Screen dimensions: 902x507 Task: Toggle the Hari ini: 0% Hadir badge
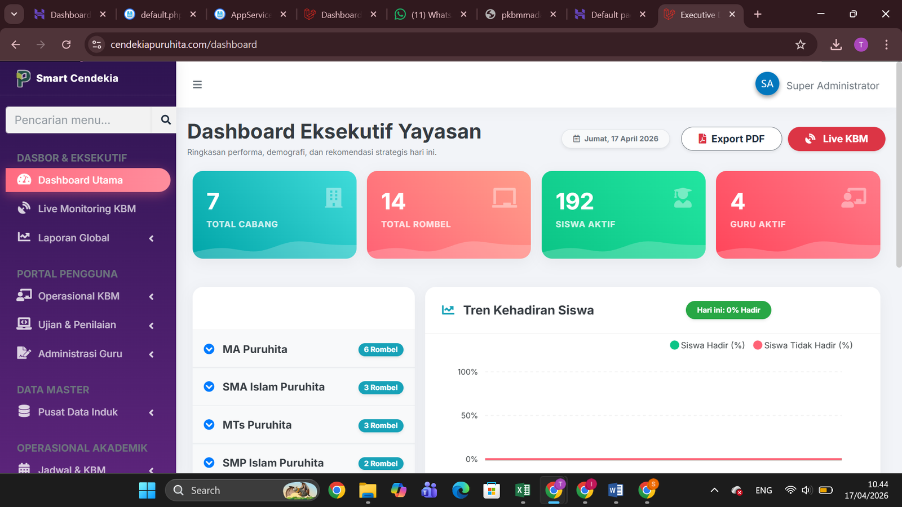(728, 310)
